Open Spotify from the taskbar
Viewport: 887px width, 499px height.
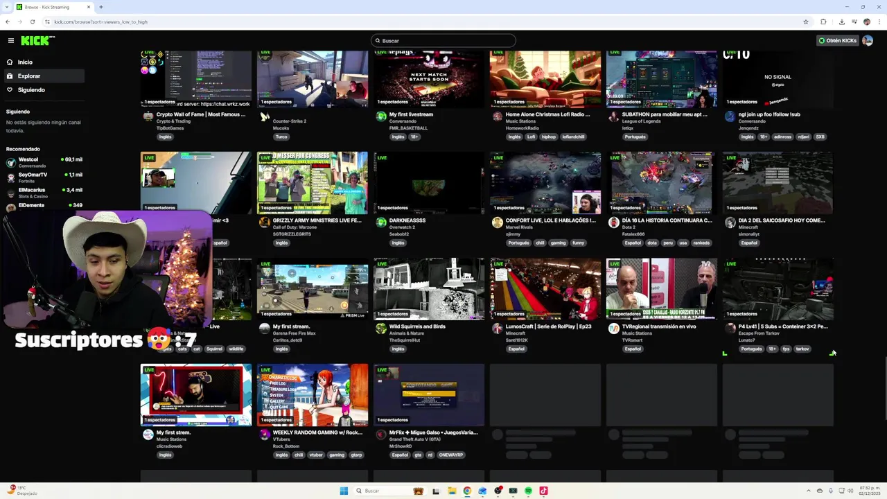[x=528, y=491]
